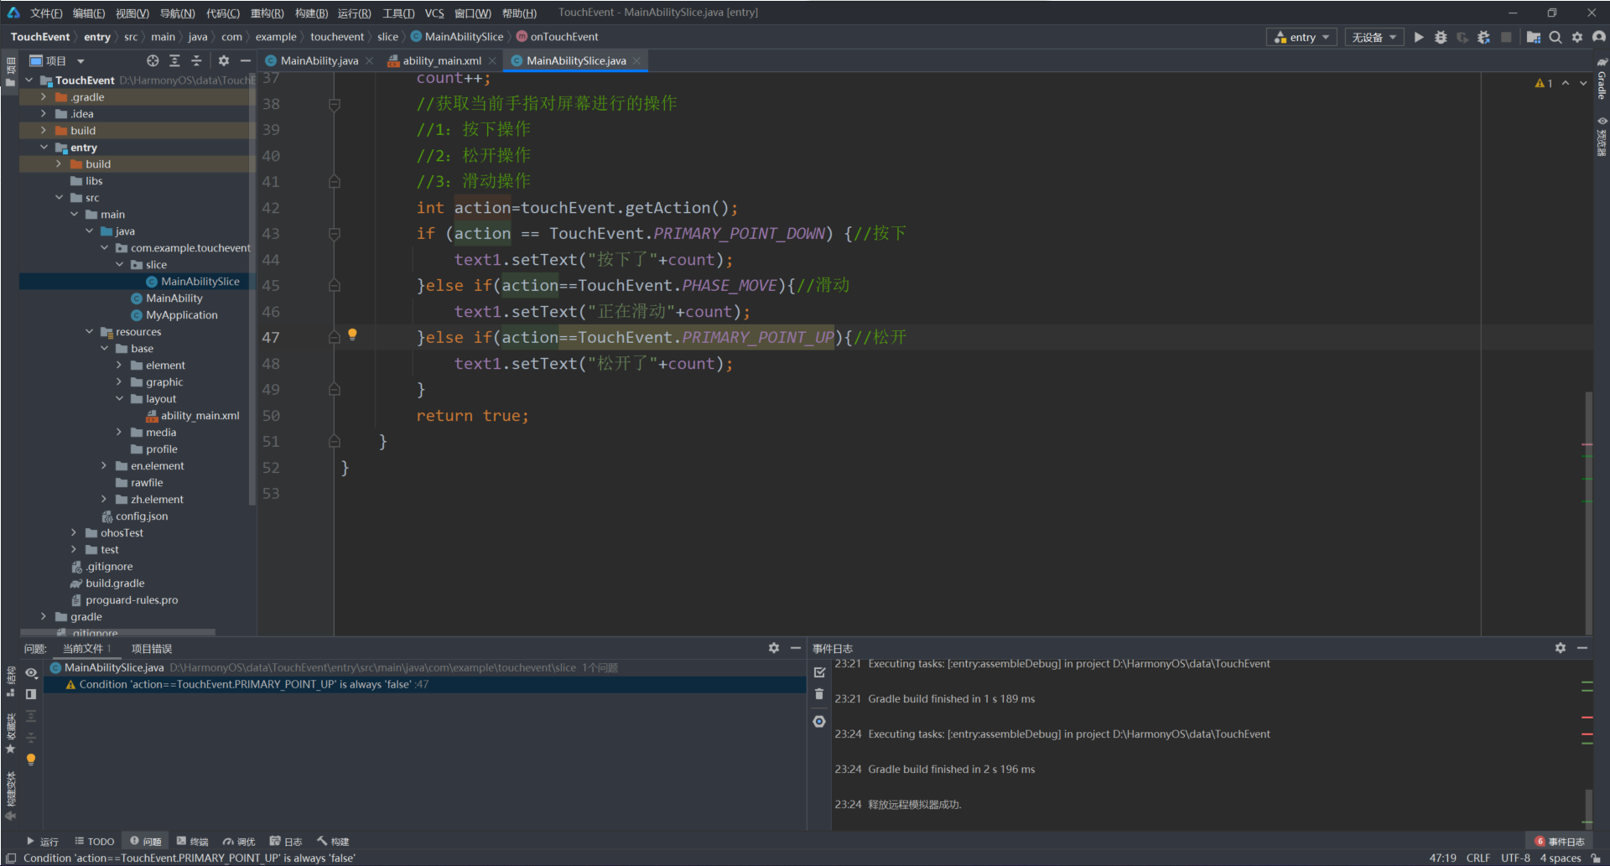Collapse all in the project tree
The image size is (1610, 866).
click(x=196, y=60)
